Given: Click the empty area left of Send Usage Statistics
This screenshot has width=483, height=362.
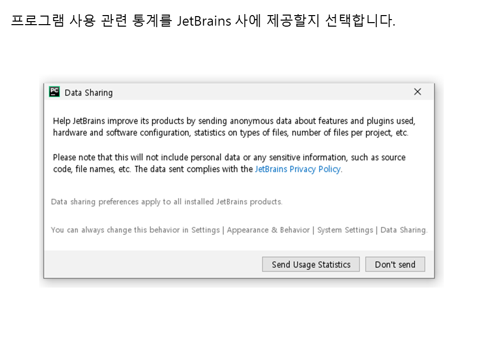Looking at the screenshot, I should (151, 264).
